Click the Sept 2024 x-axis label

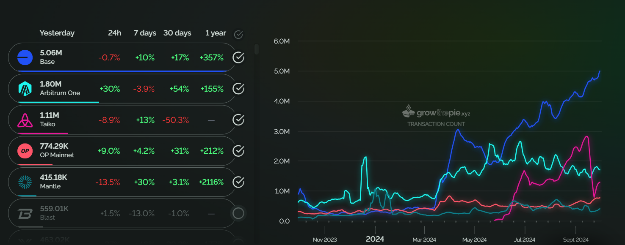point(575,240)
